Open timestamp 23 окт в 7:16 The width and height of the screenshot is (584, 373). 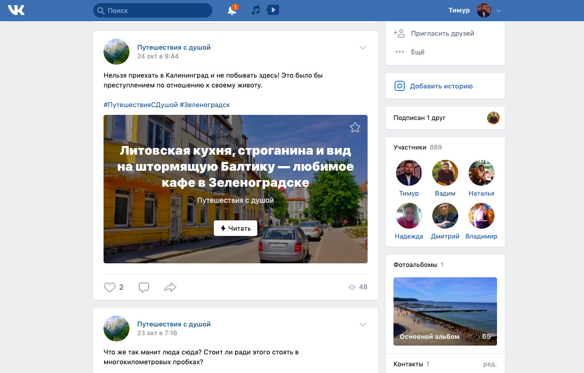(157, 333)
